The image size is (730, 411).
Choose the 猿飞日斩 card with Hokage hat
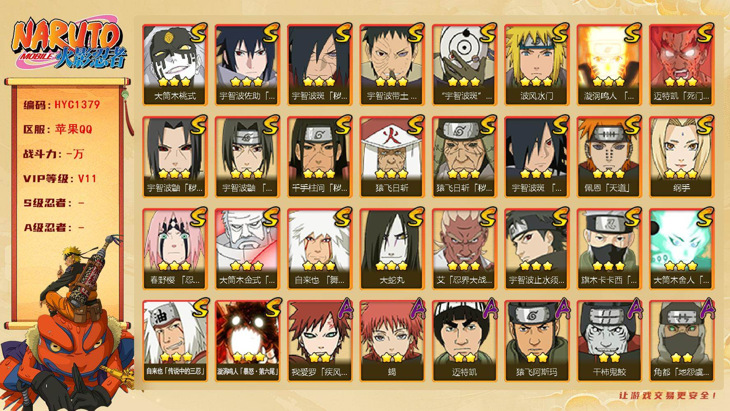point(392,157)
